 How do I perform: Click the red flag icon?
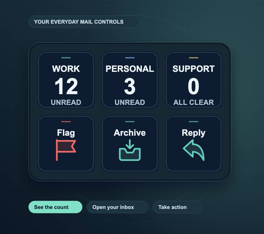66,150
